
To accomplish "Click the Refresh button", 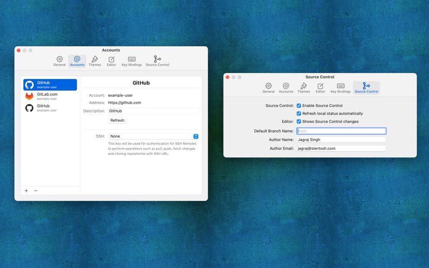I will click(117, 120).
